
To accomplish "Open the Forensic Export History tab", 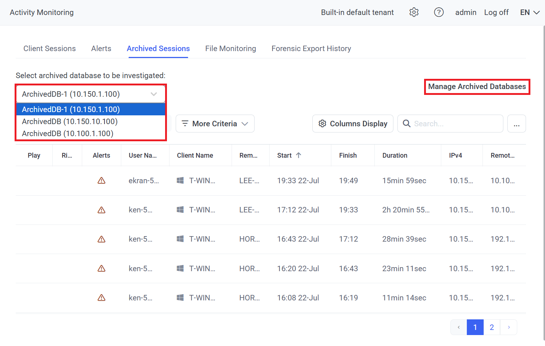I will point(311,49).
